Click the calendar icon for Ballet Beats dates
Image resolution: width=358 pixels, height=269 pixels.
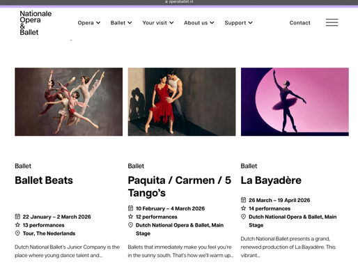[17, 217]
